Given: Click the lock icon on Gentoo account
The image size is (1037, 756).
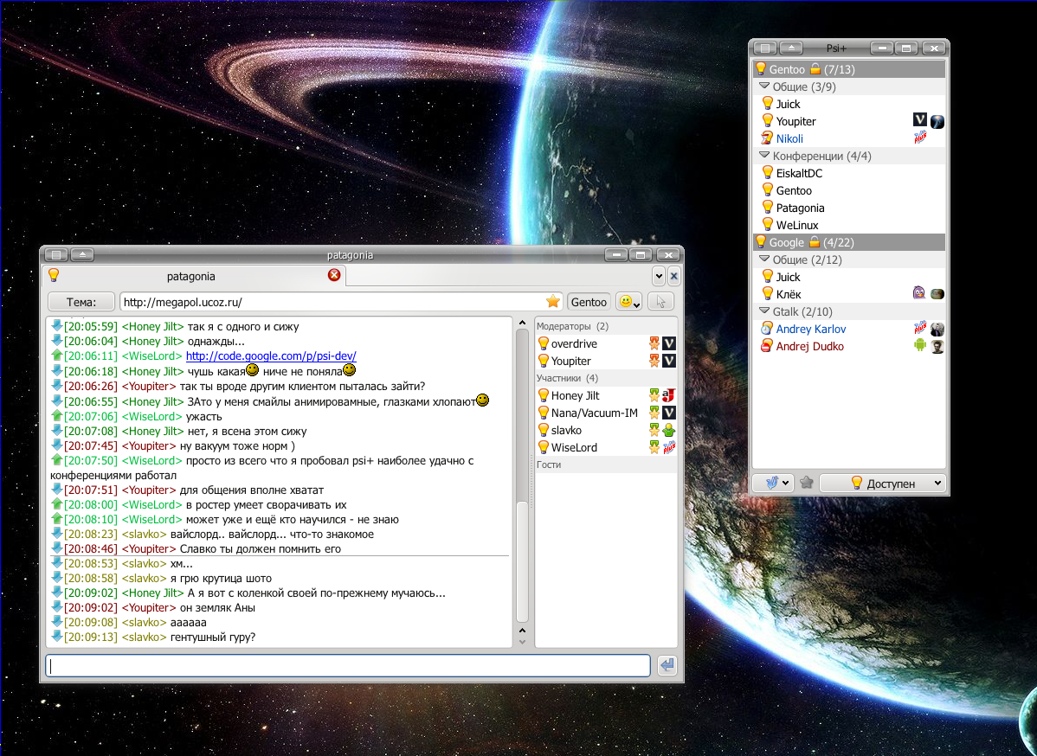Looking at the screenshot, I should tap(815, 69).
